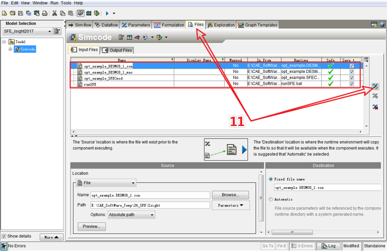Switch to the Formulation tab
This screenshot has height=251, width=387.
pos(169,25)
